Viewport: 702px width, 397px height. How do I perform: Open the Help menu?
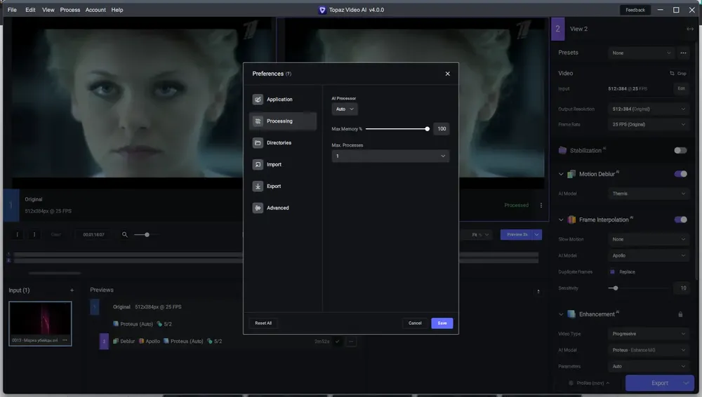[117, 10]
